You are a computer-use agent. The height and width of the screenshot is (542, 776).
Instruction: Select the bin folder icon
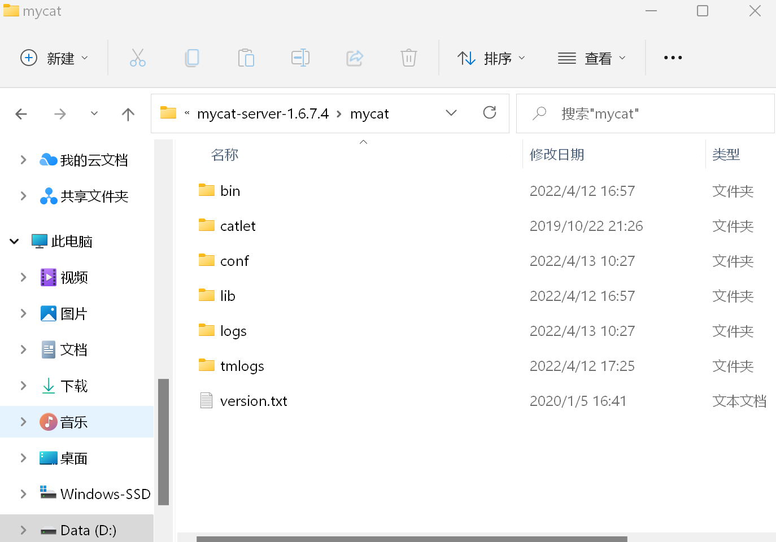click(x=207, y=190)
